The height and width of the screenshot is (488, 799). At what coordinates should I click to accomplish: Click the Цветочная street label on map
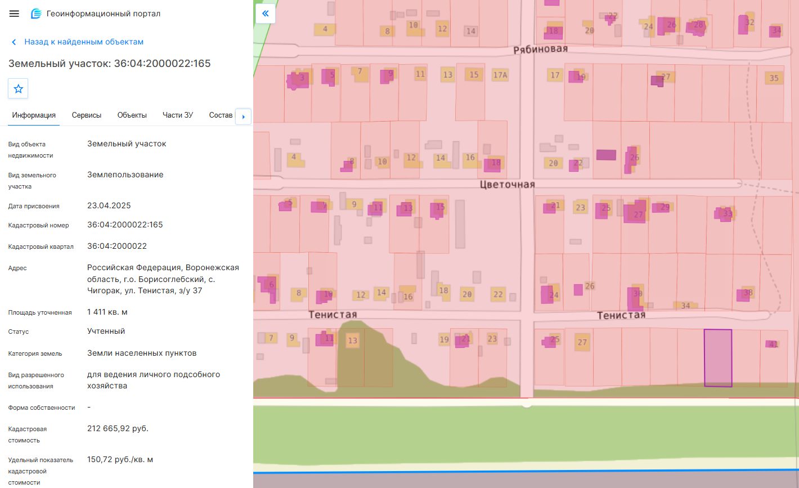click(x=508, y=185)
